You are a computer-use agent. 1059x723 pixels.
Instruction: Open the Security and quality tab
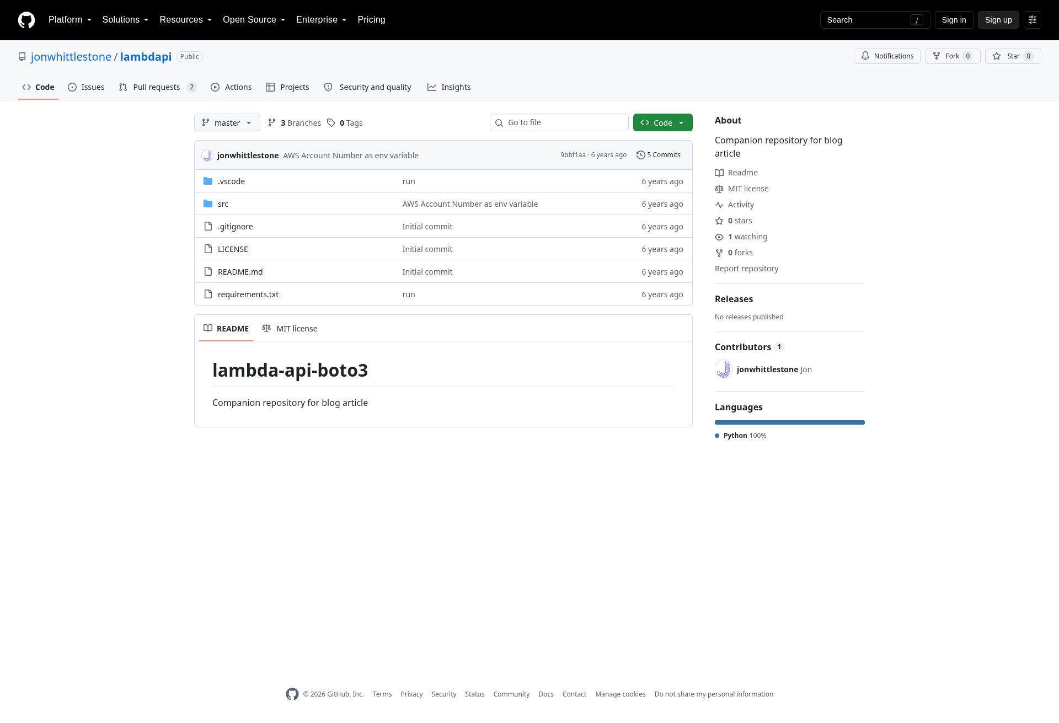pos(367,87)
